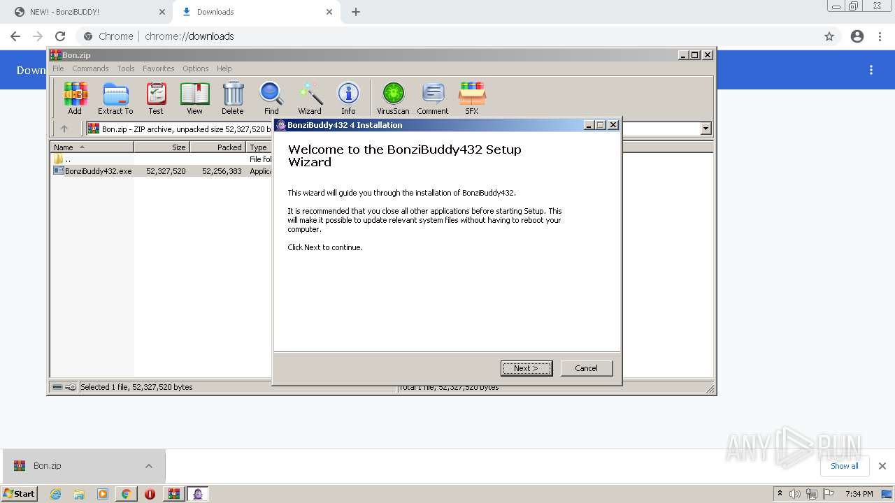Open the View file tool
895x503 pixels.
[x=194, y=98]
